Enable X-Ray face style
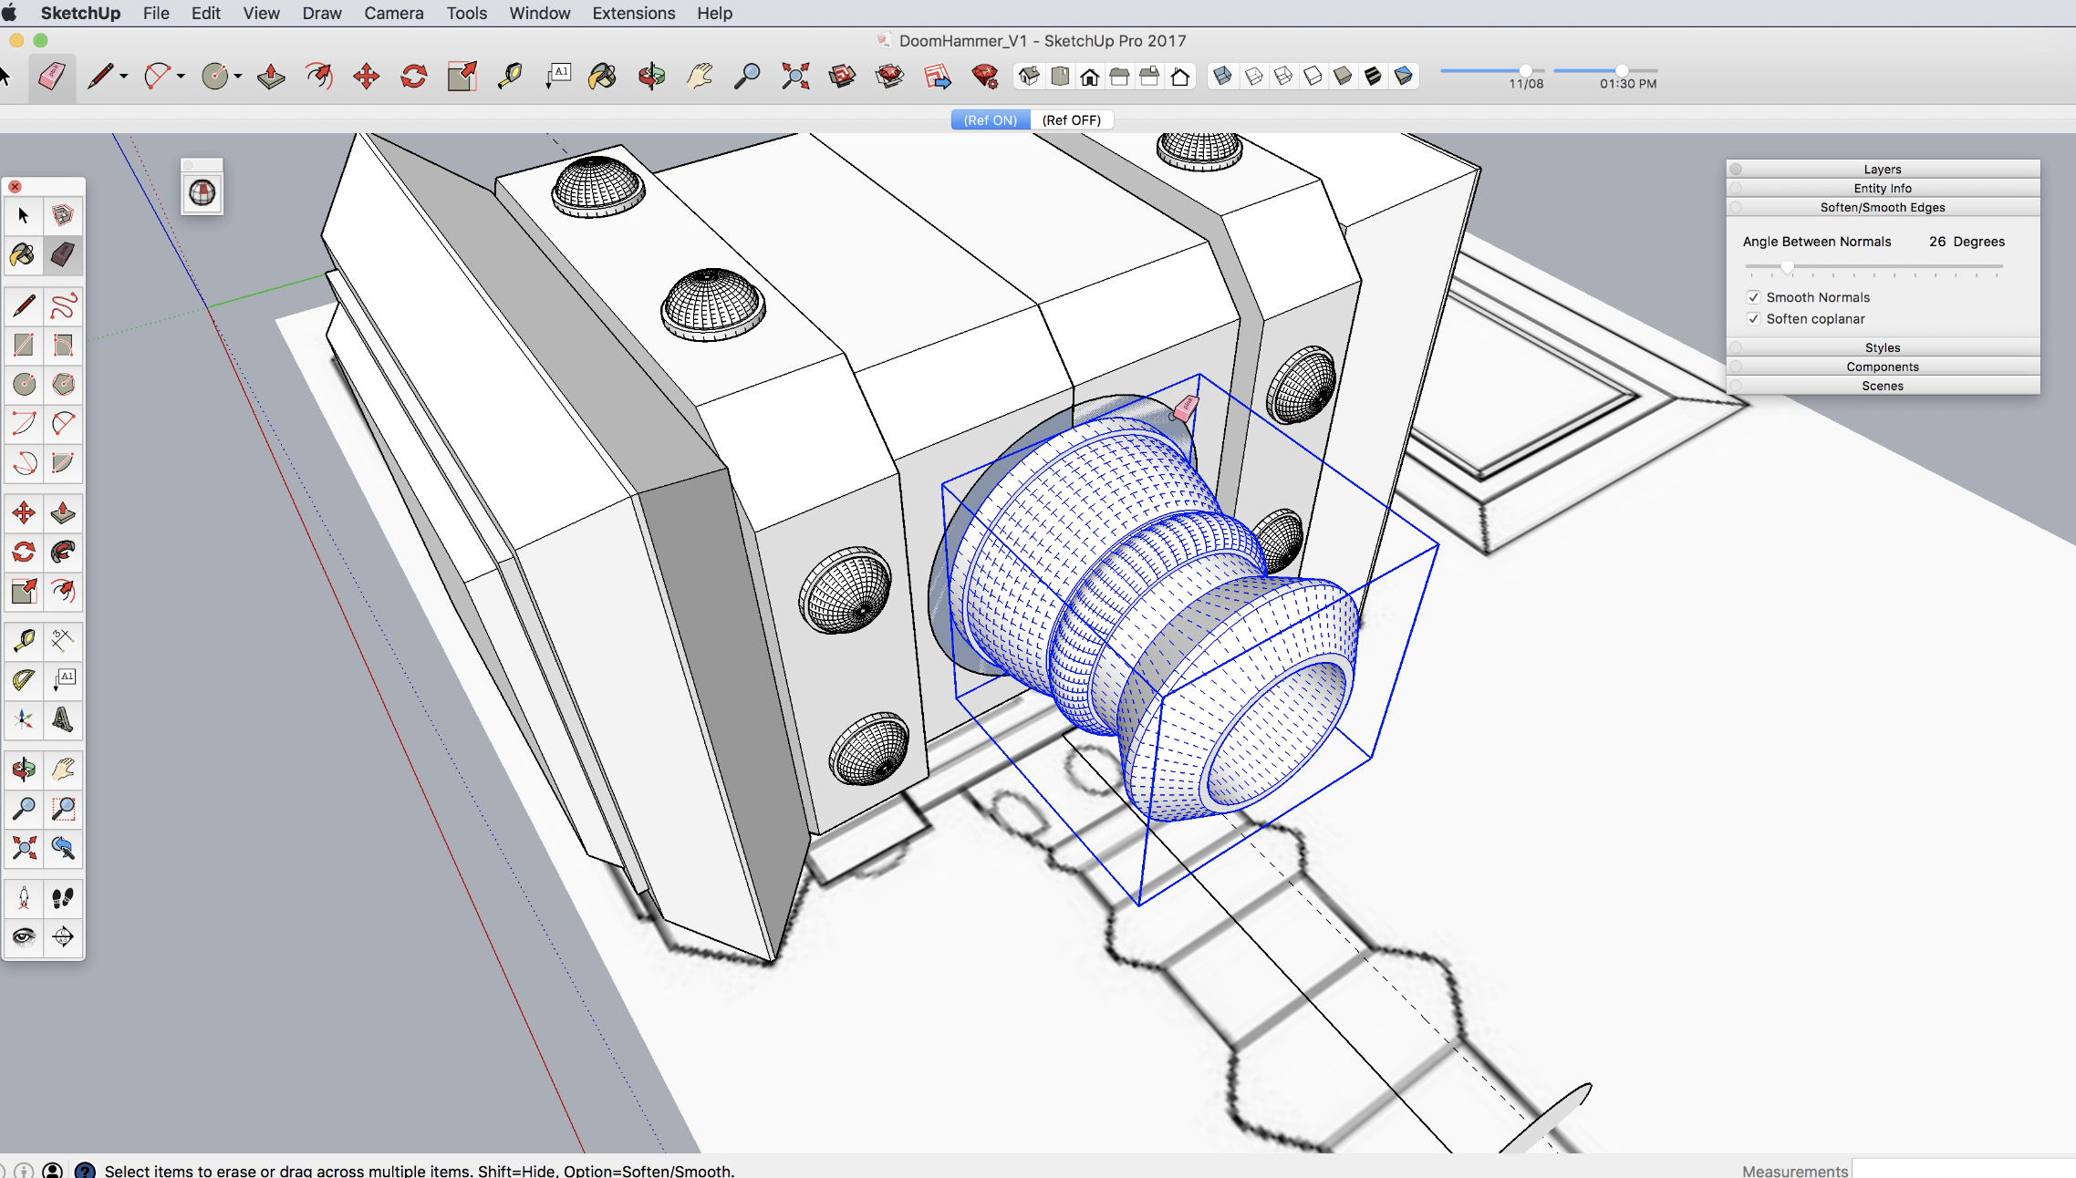 point(1223,77)
